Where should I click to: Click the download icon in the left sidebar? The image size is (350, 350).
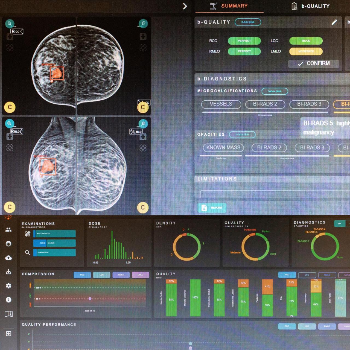point(8,272)
